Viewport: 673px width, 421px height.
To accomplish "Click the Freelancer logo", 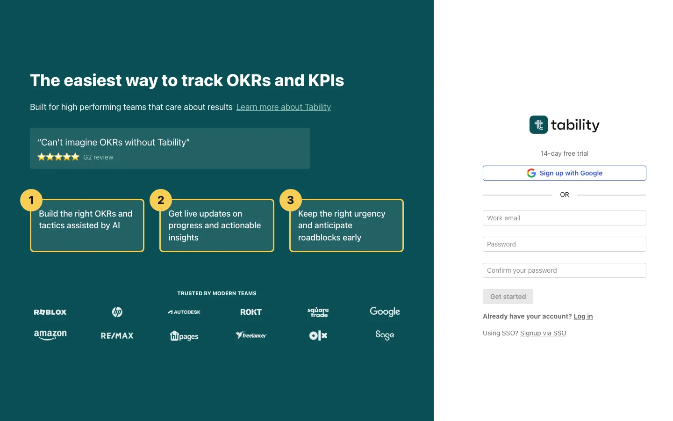I will [x=251, y=335].
